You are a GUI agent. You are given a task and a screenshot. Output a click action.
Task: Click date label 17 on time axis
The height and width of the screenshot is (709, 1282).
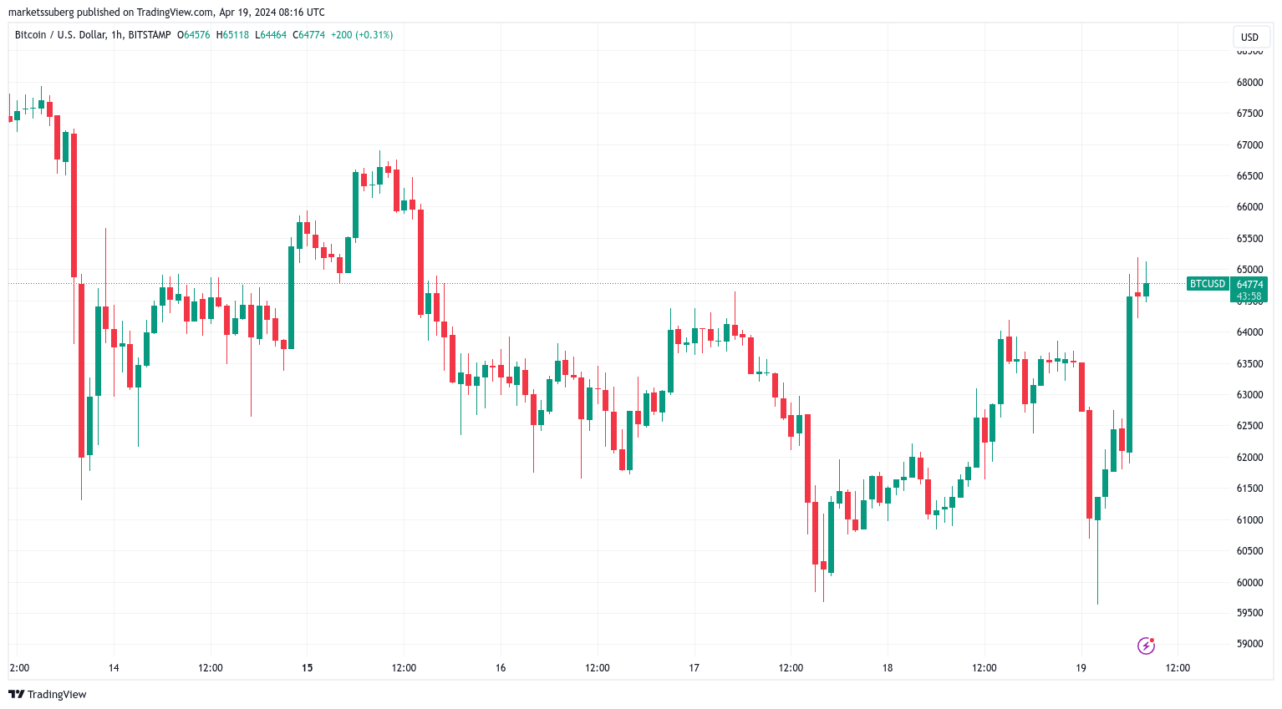coord(694,668)
